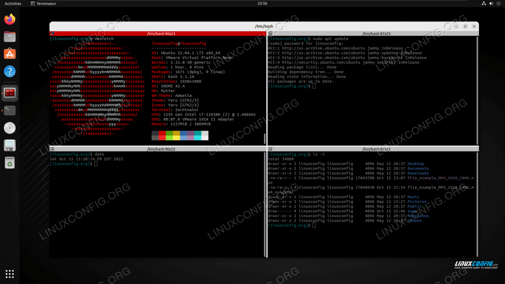This screenshot has width=505, height=284.
Task: Click the date pane scrollbar
Action: [265, 204]
